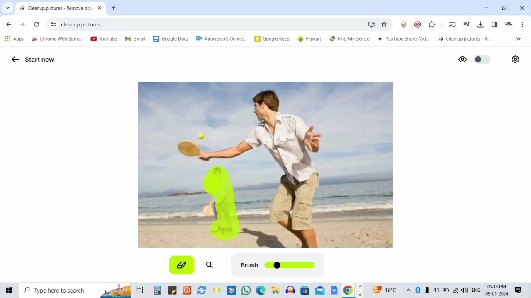This screenshot has height=298, width=531.
Task: Open settings via the gear icon
Action: (515, 60)
